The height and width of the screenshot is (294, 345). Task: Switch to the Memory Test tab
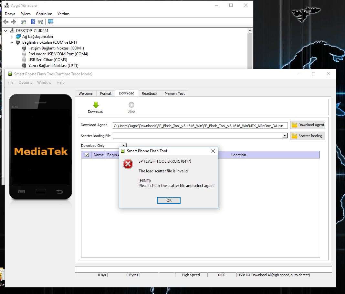(x=175, y=93)
